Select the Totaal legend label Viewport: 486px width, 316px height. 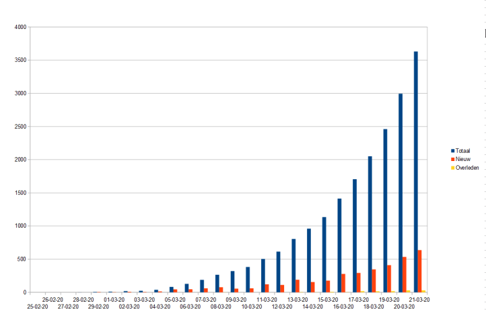pos(464,150)
